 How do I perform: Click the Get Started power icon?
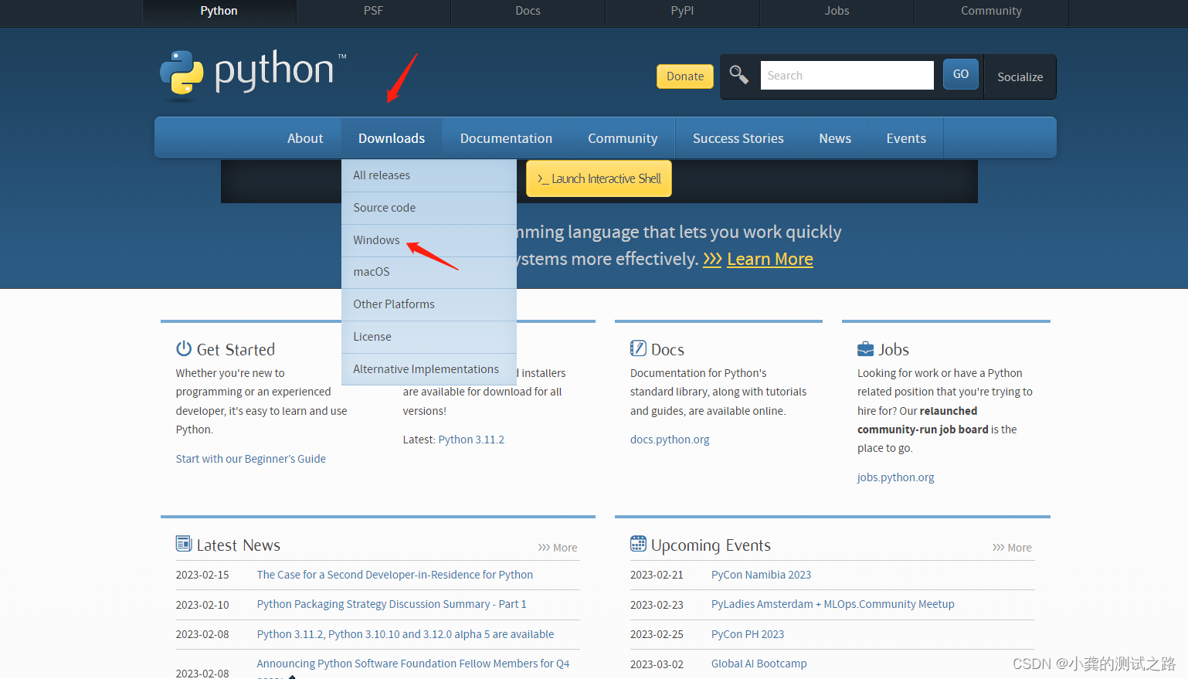point(184,348)
